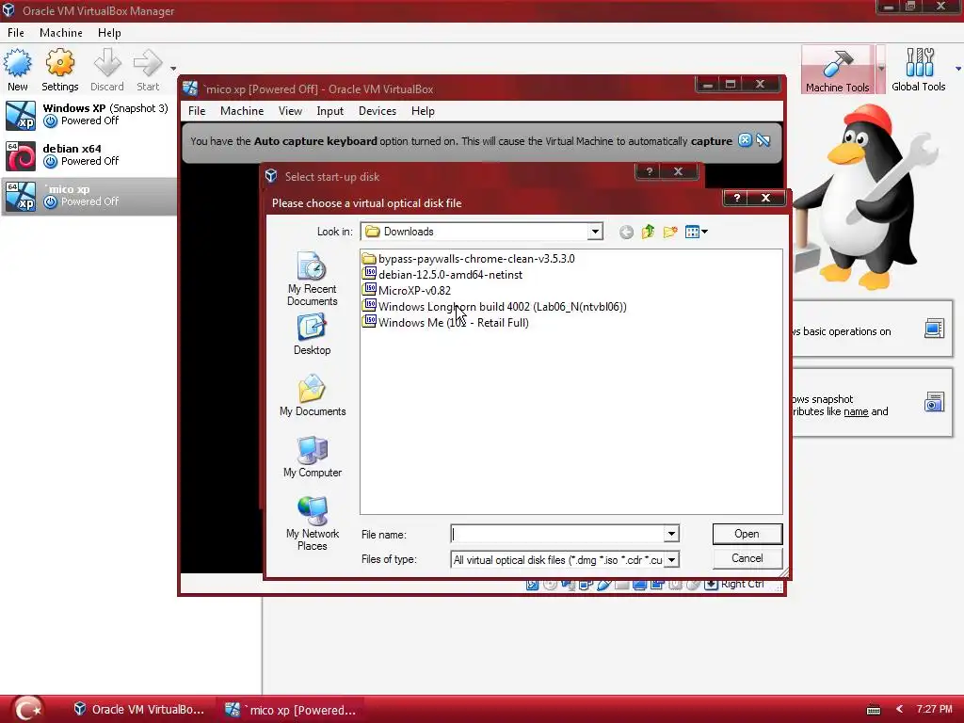Click the Back navigation icon in file dialog

(626, 232)
